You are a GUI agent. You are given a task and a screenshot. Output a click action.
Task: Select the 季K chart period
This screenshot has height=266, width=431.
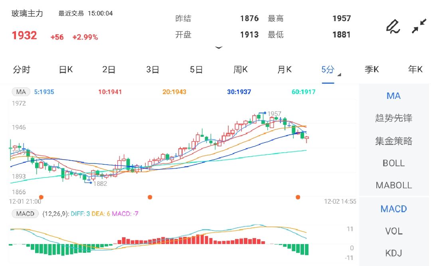[x=372, y=70]
